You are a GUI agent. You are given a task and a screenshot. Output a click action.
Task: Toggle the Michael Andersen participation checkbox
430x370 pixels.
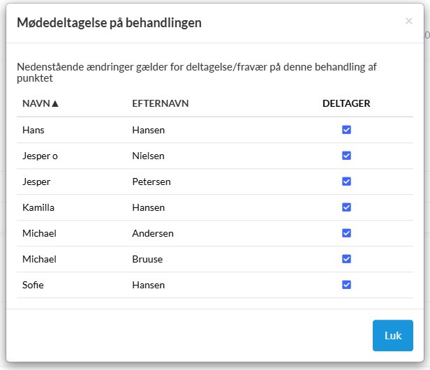[x=346, y=233]
